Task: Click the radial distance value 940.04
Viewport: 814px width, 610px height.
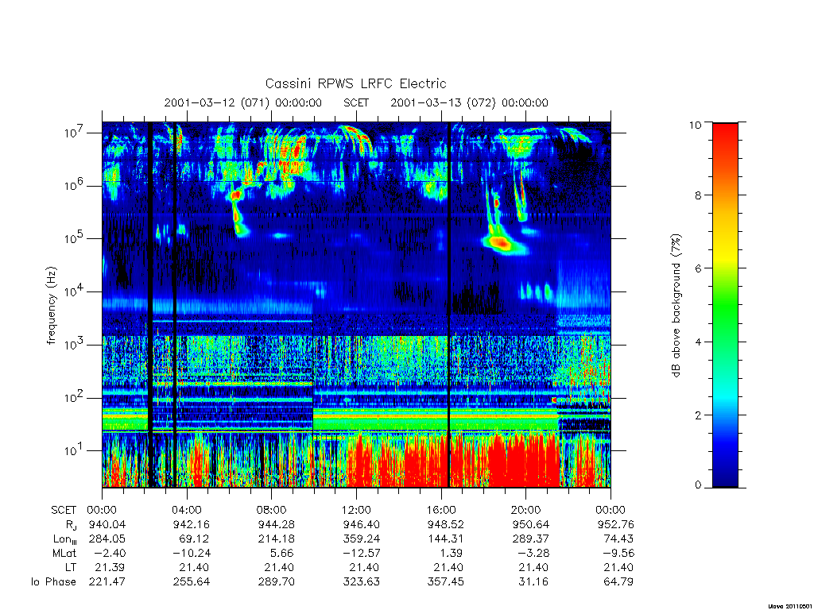Action: [x=107, y=524]
